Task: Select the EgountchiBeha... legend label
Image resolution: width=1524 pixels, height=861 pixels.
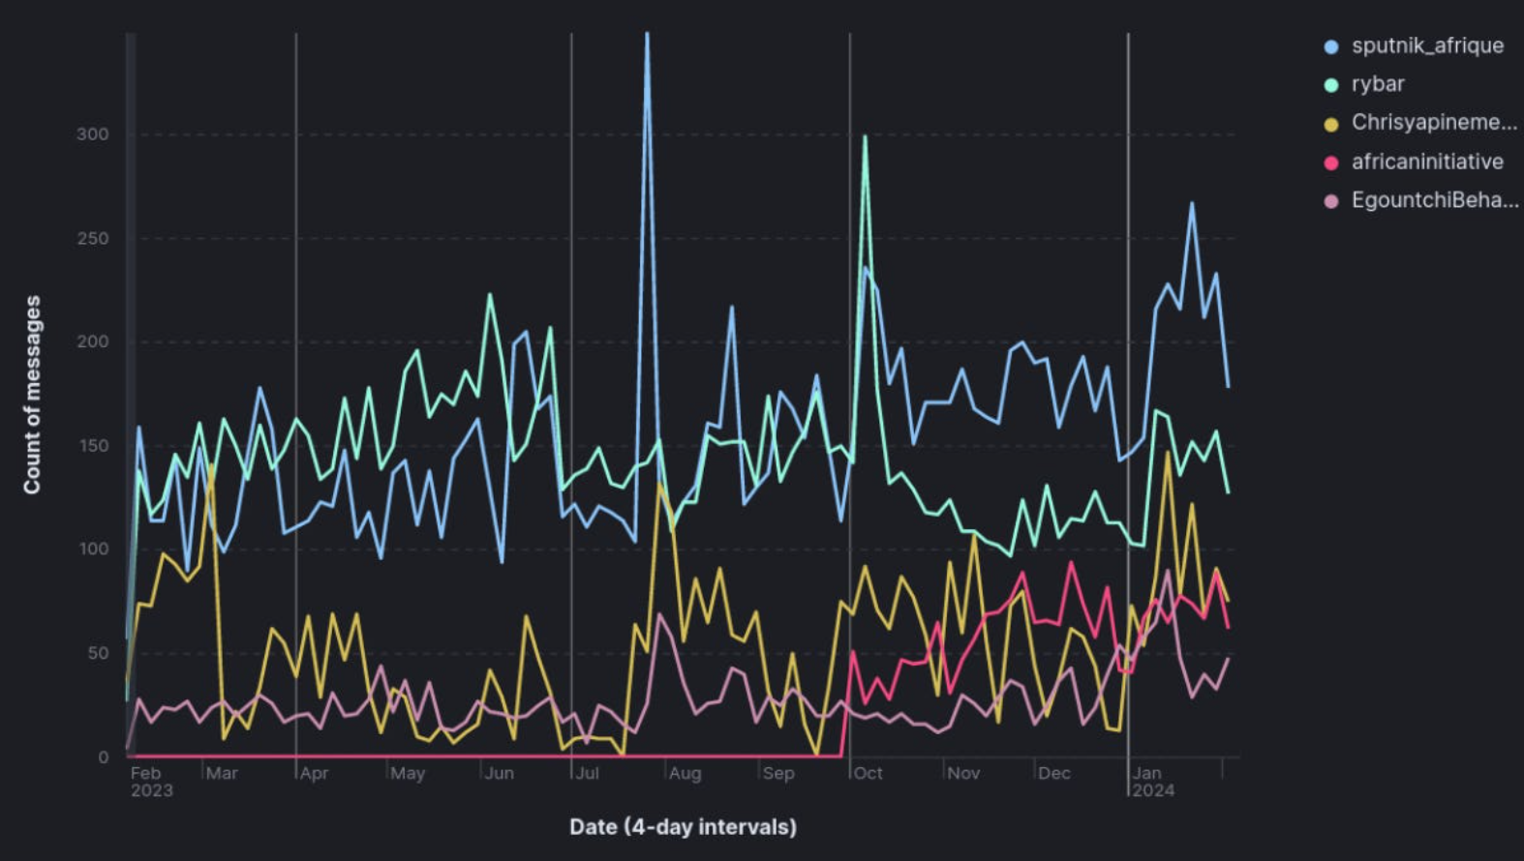Action: tap(1435, 200)
